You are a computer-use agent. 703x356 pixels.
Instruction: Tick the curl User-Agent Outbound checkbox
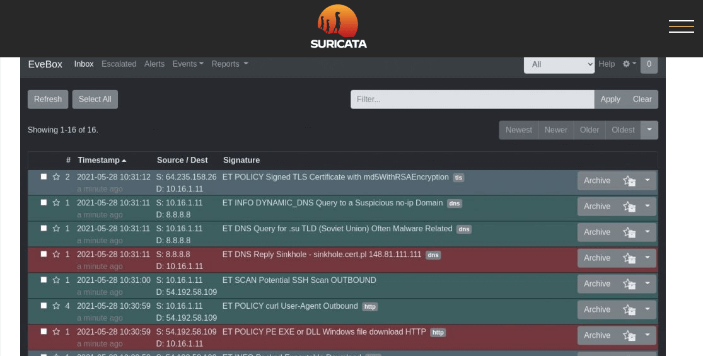tap(44, 306)
